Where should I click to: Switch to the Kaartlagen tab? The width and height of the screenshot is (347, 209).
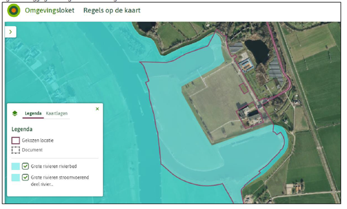(57, 114)
